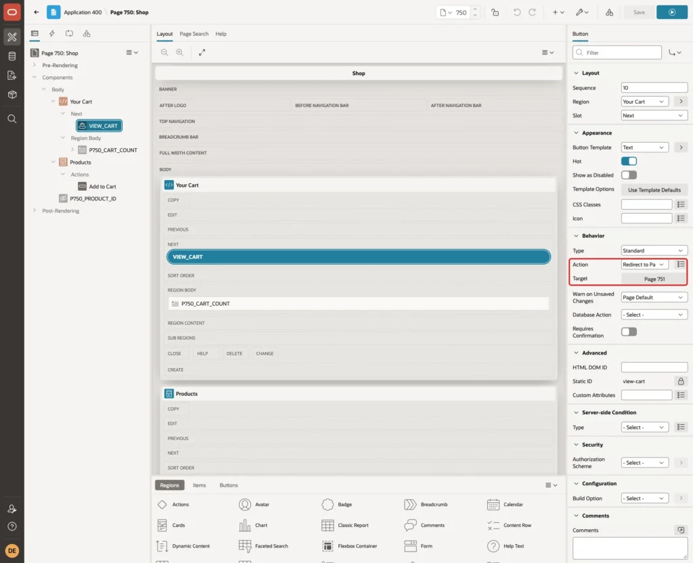The image size is (693, 563).
Task: Switch to the Dynamic Actions lightning tab
Action: click(51, 34)
